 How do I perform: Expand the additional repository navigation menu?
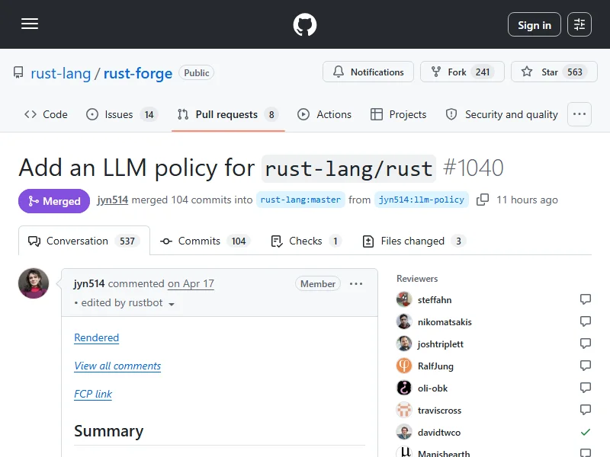[x=579, y=114]
